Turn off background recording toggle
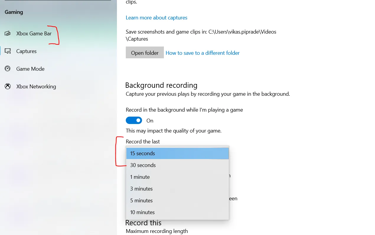 (x=134, y=120)
